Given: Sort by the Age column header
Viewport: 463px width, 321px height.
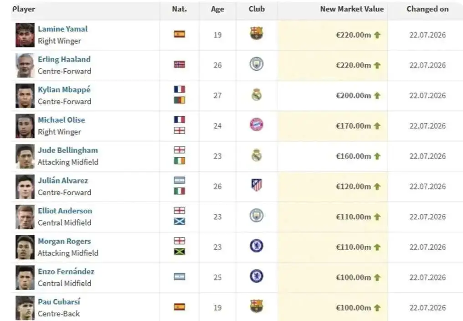Looking at the screenshot, I should [217, 9].
